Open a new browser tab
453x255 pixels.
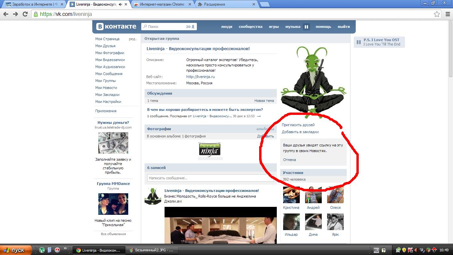265,4
